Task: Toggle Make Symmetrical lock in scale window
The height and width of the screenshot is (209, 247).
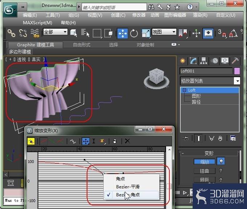Action: 31,141
